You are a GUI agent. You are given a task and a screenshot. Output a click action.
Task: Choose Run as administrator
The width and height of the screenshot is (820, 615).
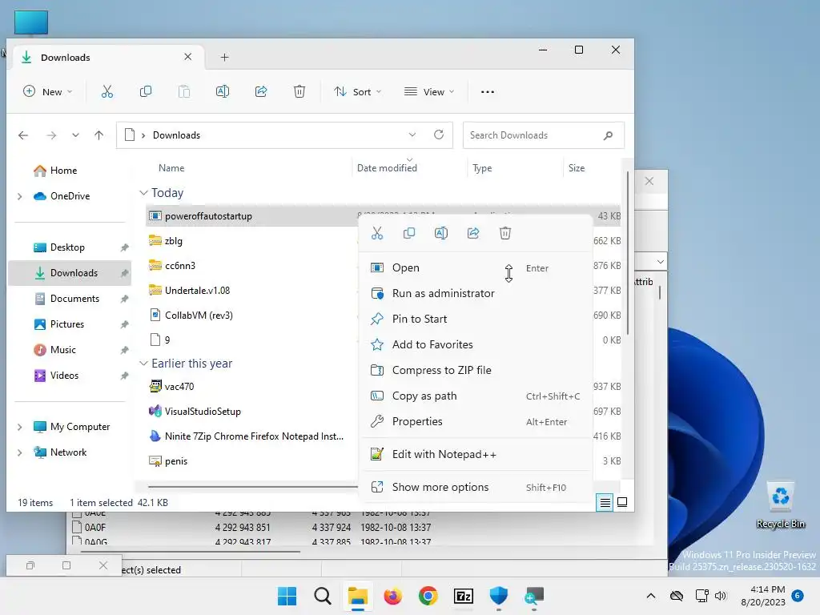point(476,293)
